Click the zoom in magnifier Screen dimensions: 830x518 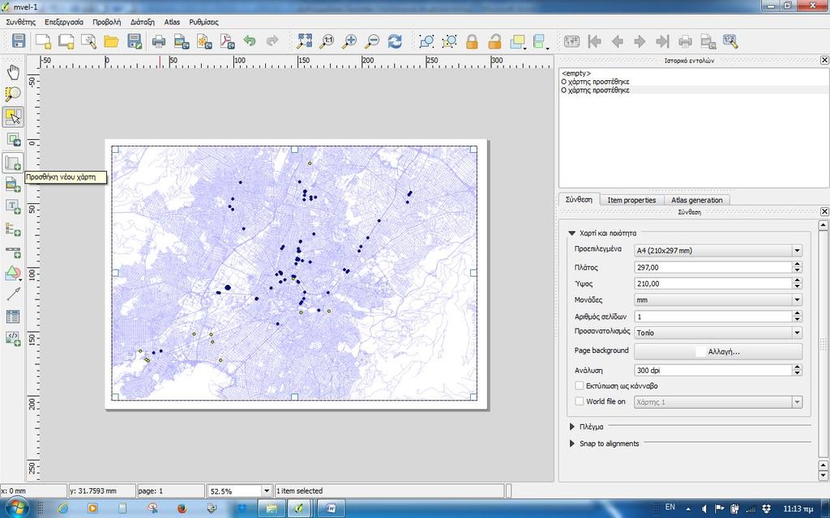[x=349, y=41]
